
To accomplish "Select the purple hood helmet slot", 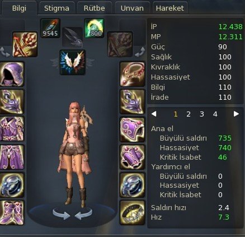I will [12, 74].
